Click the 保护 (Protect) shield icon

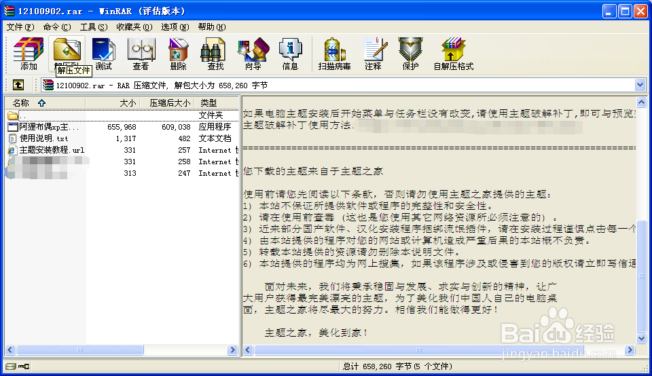tap(410, 54)
